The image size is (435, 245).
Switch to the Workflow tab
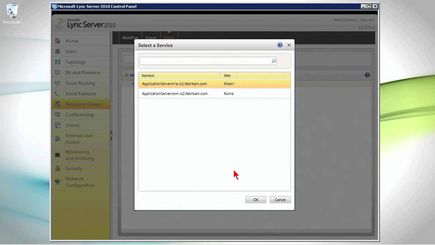pos(130,38)
